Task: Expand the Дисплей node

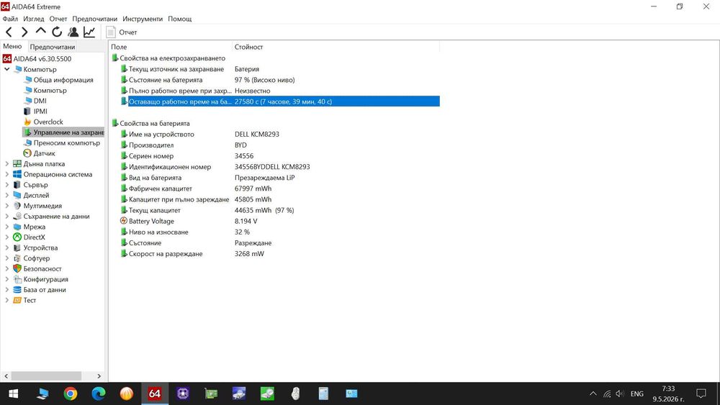Action: pyautogui.click(x=7, y=196)
